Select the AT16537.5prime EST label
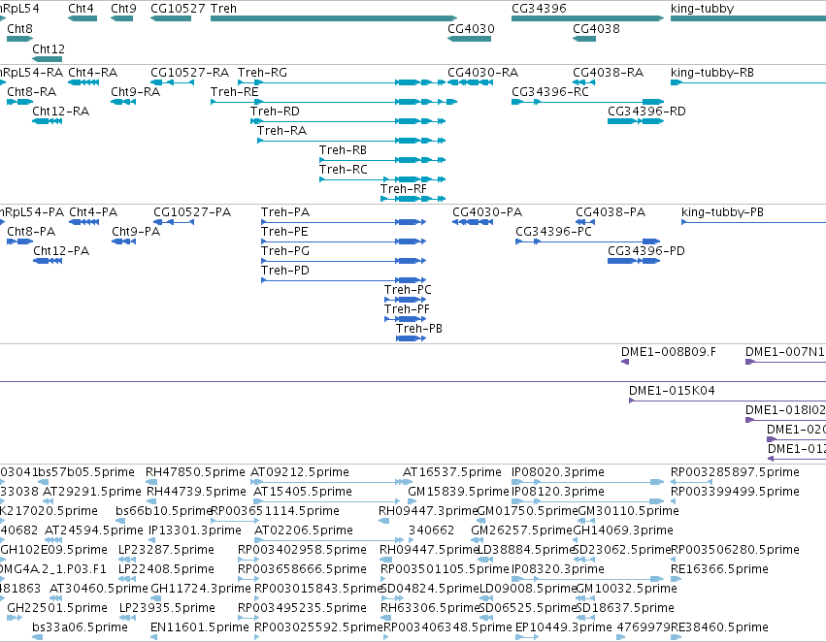 click(x=452, y=472)
